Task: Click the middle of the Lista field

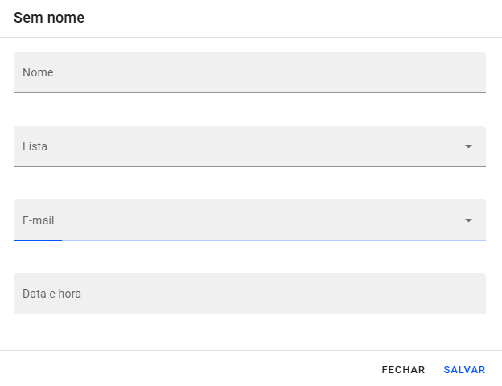Action: click(x=249, y=146)
